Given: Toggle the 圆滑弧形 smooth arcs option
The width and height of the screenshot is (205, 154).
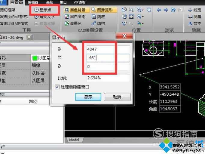Looking at the screenshot, I should [104, 10].
